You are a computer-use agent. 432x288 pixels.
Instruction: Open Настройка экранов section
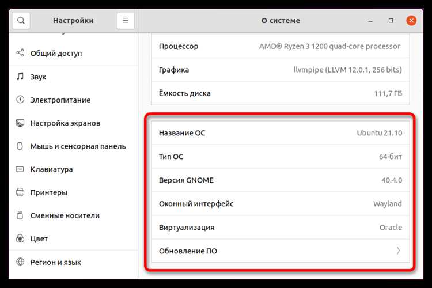pos(73,123)
